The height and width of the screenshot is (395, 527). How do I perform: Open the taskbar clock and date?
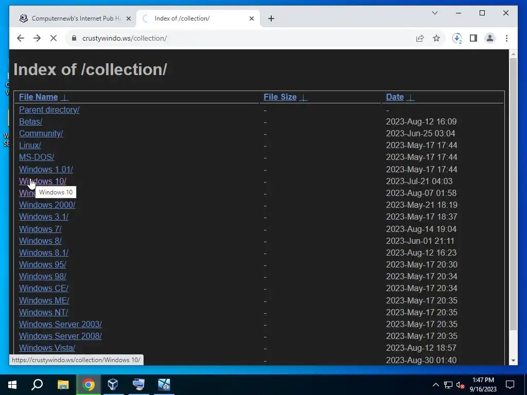coord(483,385)
